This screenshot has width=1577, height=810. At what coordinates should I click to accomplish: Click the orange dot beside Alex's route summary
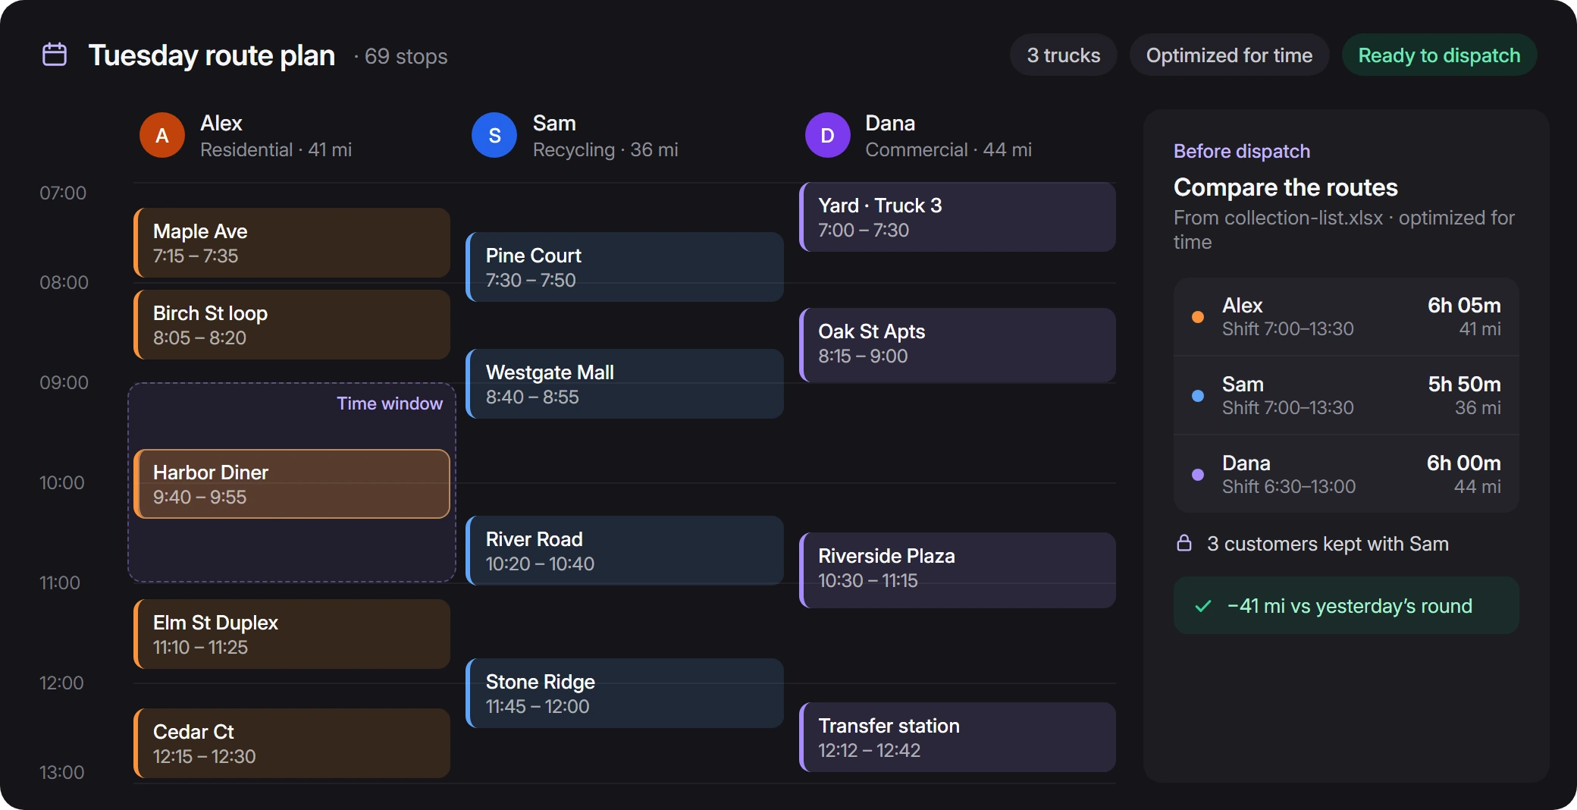tap(1198, 317)
